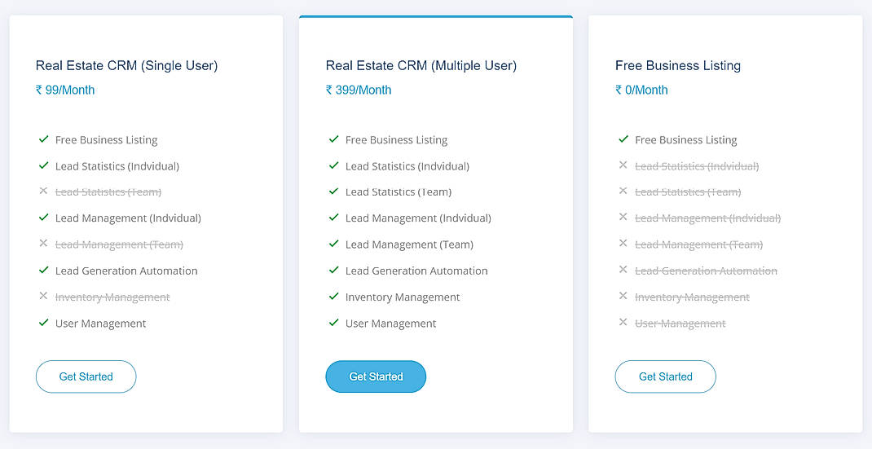Click struck-through Lead Statistics (Indvidual) in Free plan
This screenshot has width=872, height=449.
697,166
